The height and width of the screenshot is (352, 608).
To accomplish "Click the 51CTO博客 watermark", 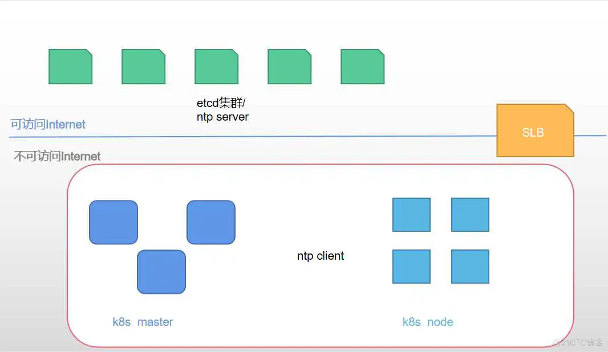I will click(578, 342).
